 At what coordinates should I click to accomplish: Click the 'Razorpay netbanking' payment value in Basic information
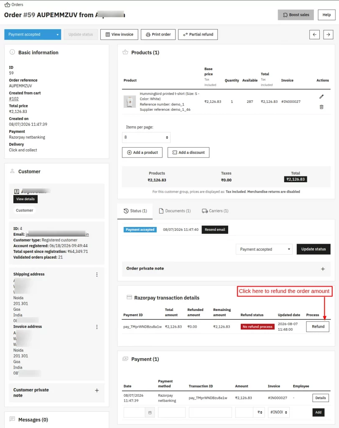pyautogui.click(x=27, y=137)
